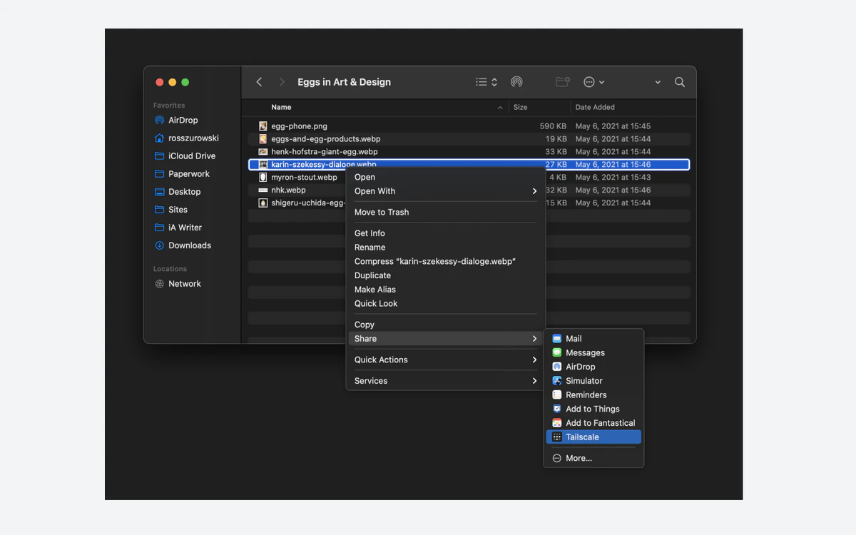Click the henk-hofstra file thumbnail icon
Screen dimensions: 856x535
coord(263,152)
